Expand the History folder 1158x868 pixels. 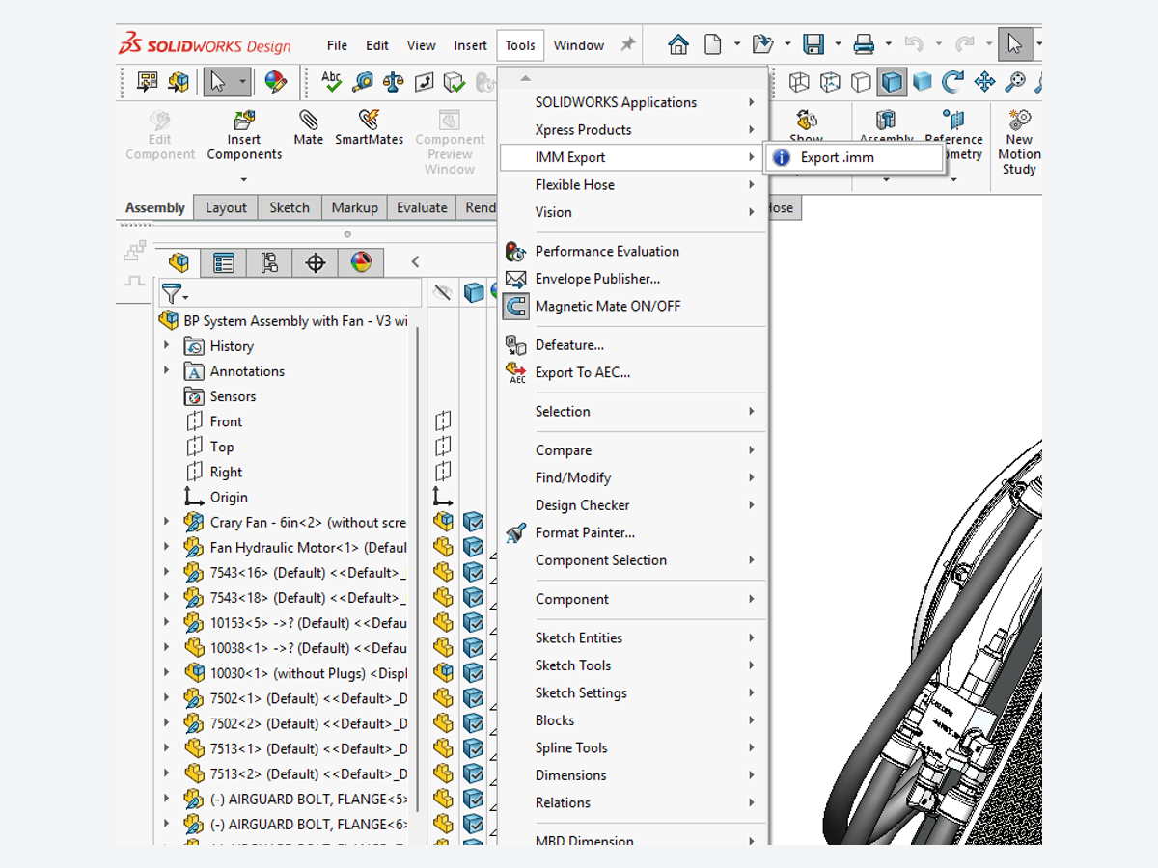pos(166,345)
